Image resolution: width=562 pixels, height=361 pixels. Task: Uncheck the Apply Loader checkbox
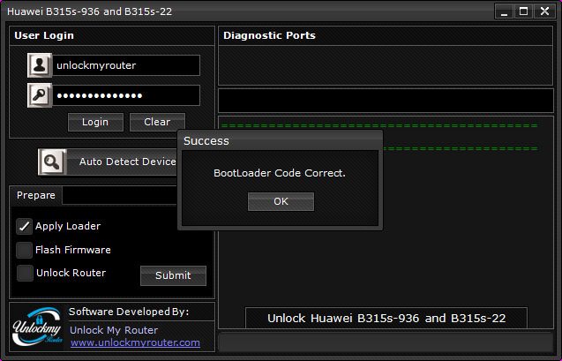24,227
